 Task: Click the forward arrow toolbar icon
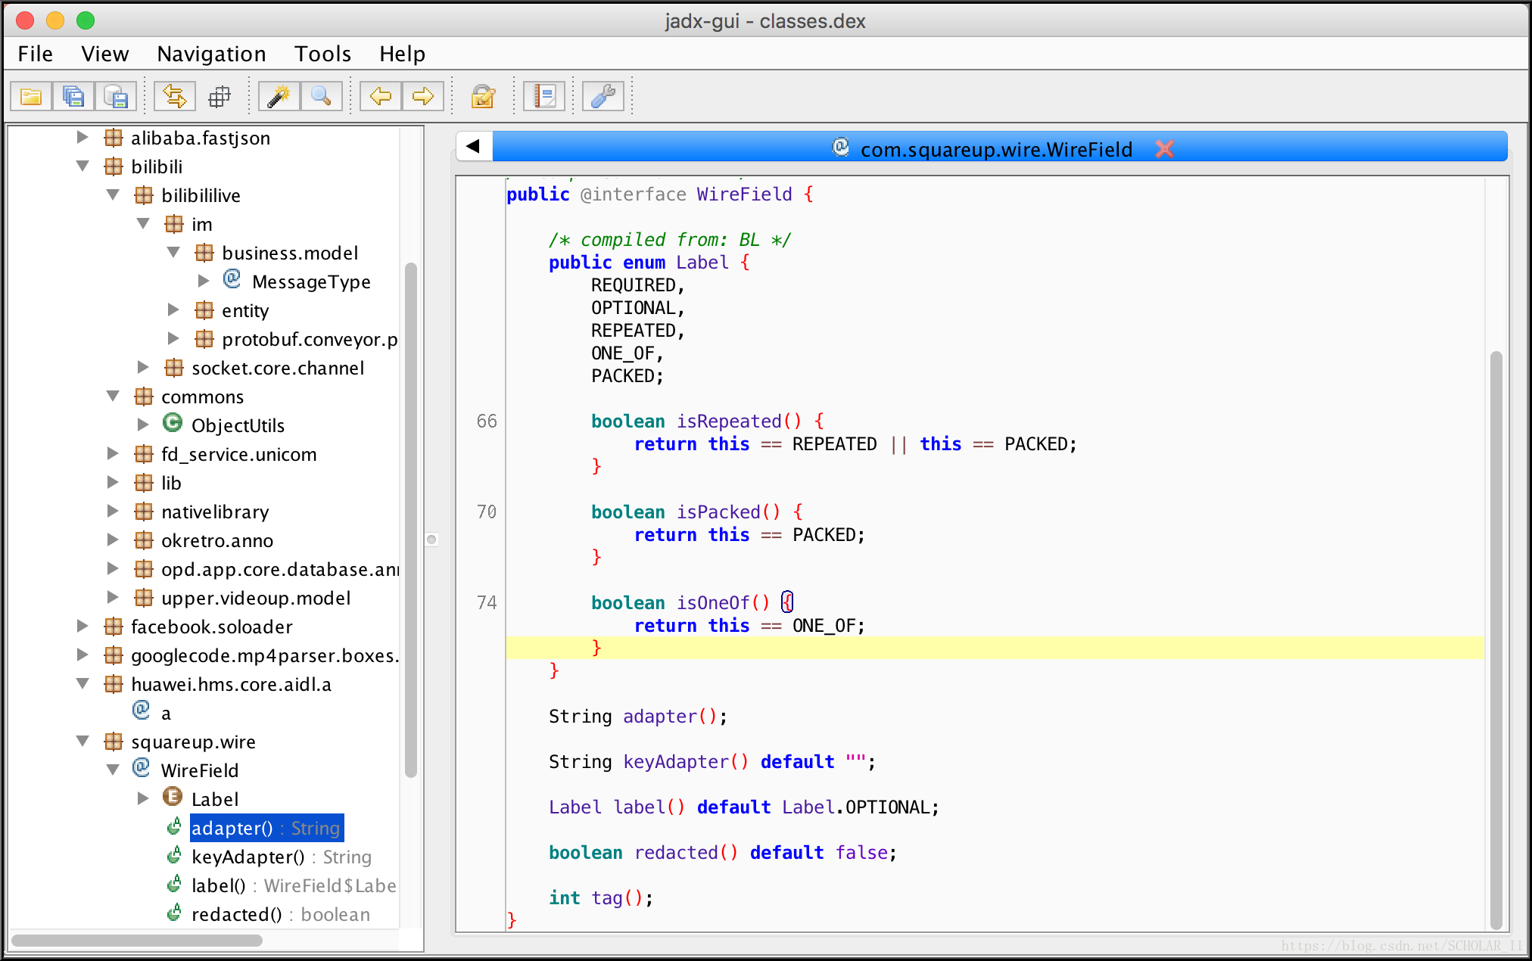click(x=422, y=97)
